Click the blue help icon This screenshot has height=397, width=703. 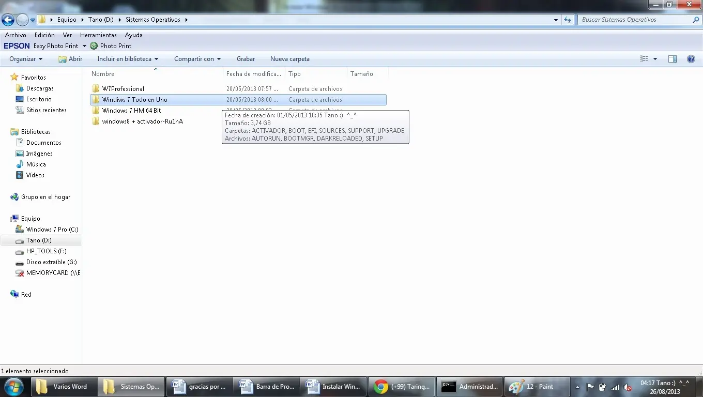coord(691,59)
